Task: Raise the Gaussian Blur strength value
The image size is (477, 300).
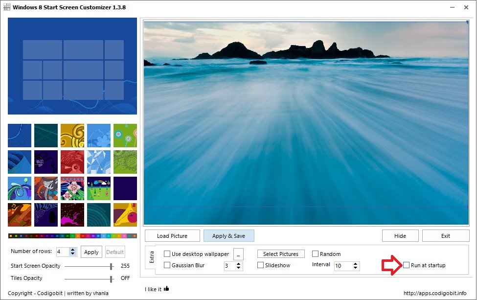Action: point(239,263)
